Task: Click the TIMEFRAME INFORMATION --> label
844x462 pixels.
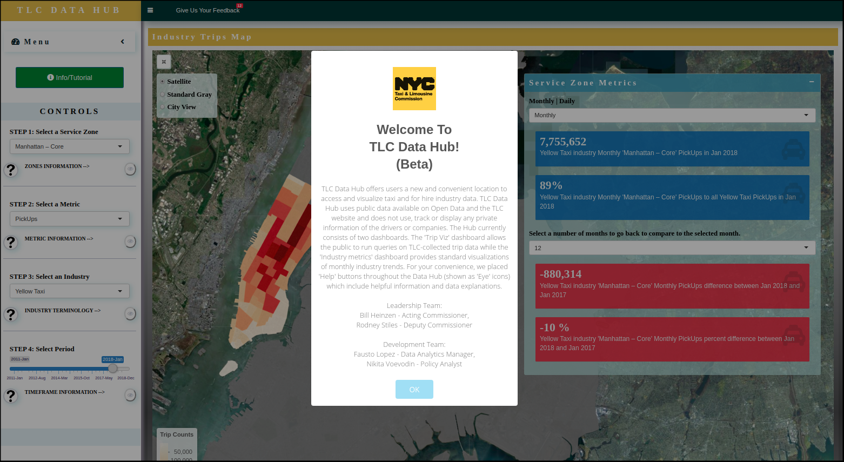Action: (x=65, y=392)
